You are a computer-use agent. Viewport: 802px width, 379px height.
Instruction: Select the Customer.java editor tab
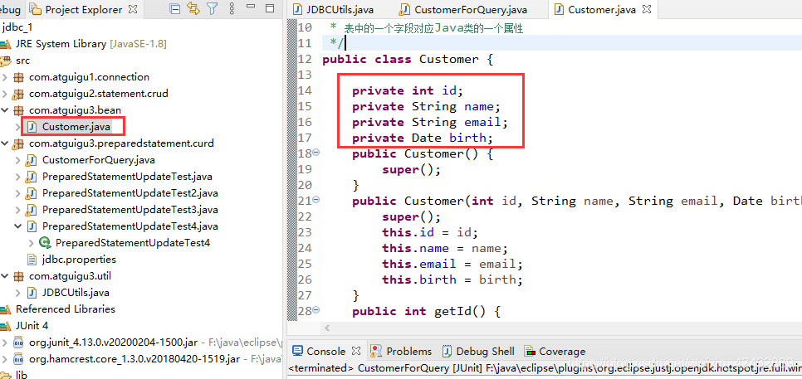click(x=595, y=9)
